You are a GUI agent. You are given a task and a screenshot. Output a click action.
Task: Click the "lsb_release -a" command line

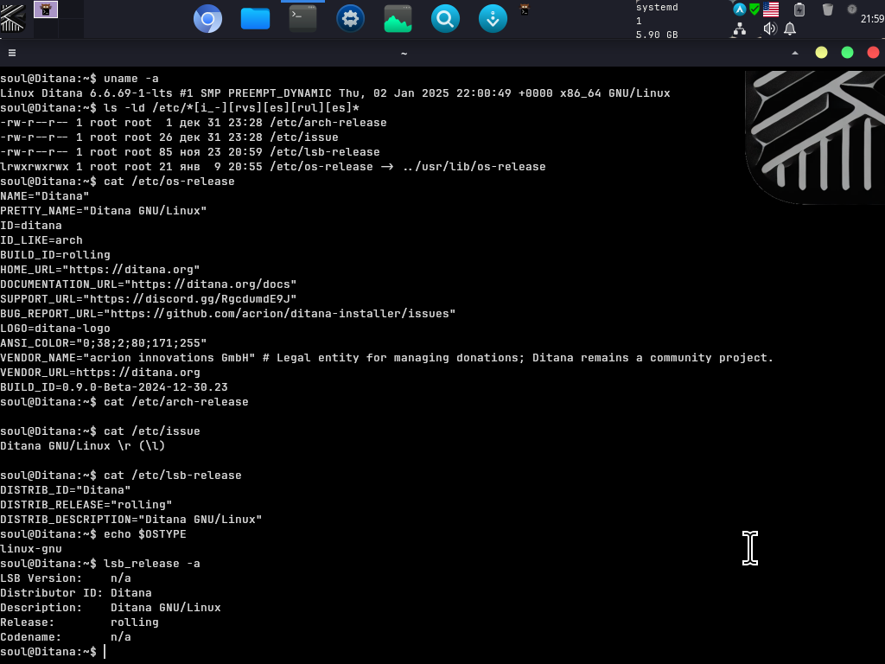[x=100, y=563]
